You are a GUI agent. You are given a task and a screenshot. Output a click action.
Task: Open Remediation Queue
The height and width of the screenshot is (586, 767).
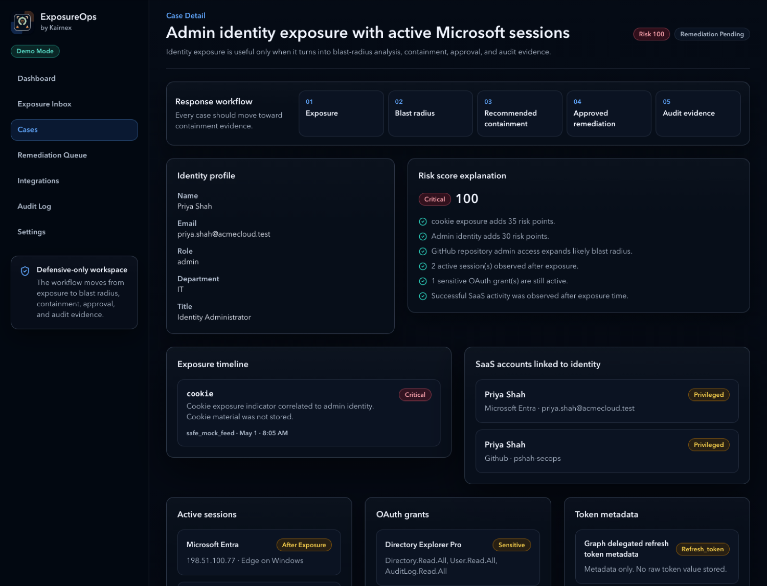[74, 155]
